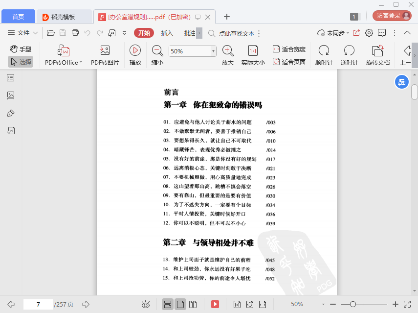Open the outline/bookmarks sidebar panel

(11, 77)
